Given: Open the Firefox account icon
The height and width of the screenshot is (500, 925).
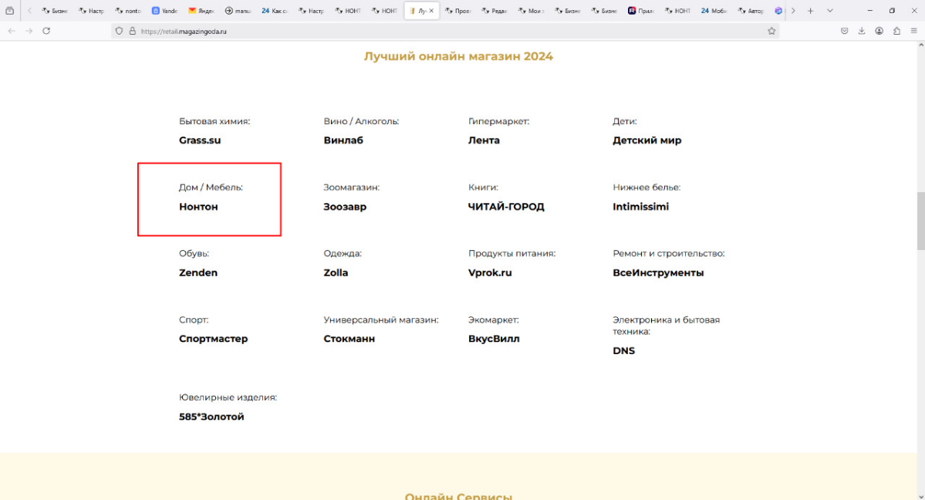Looking at the screenshot, I should click(x=879, y=31).
